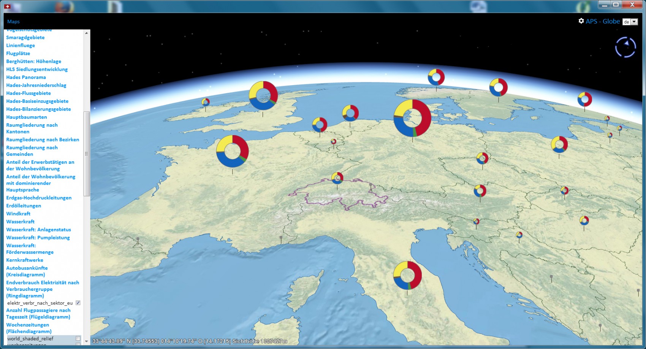Open Wasserkraft: Anlagenstatus map
Viewport: 646px width, 349px height.
38,230
